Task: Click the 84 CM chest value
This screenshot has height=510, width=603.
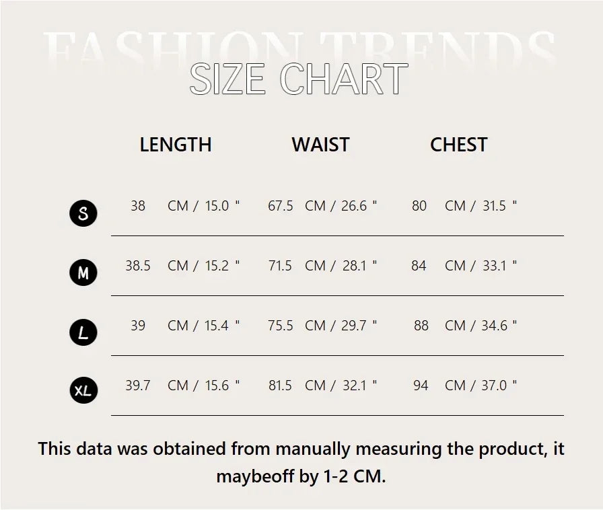Action: 419,266
